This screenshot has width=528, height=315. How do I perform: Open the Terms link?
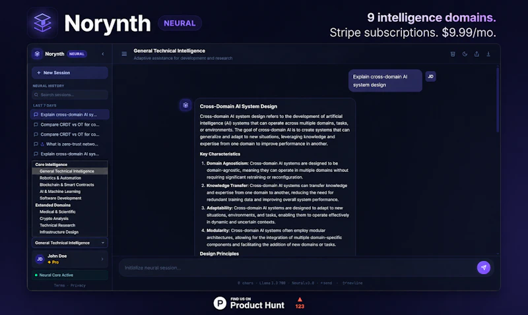59,285
